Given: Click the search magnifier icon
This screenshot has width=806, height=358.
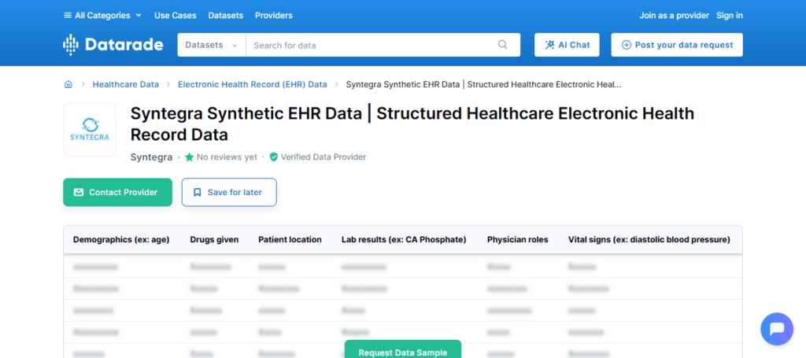Looking at the screenshot, I should point(503,45).
